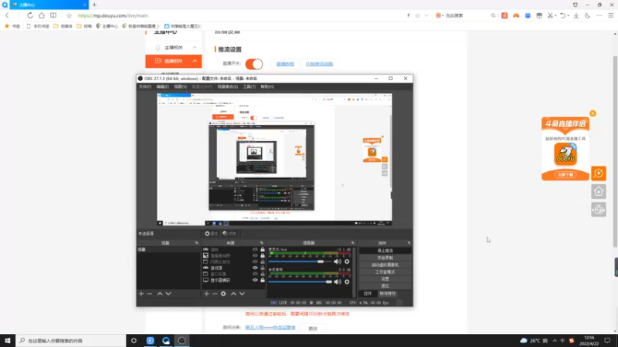The image size is (618, 347).
Task: Open OBS 场景集合(S) menu
Action: point(227,86)
